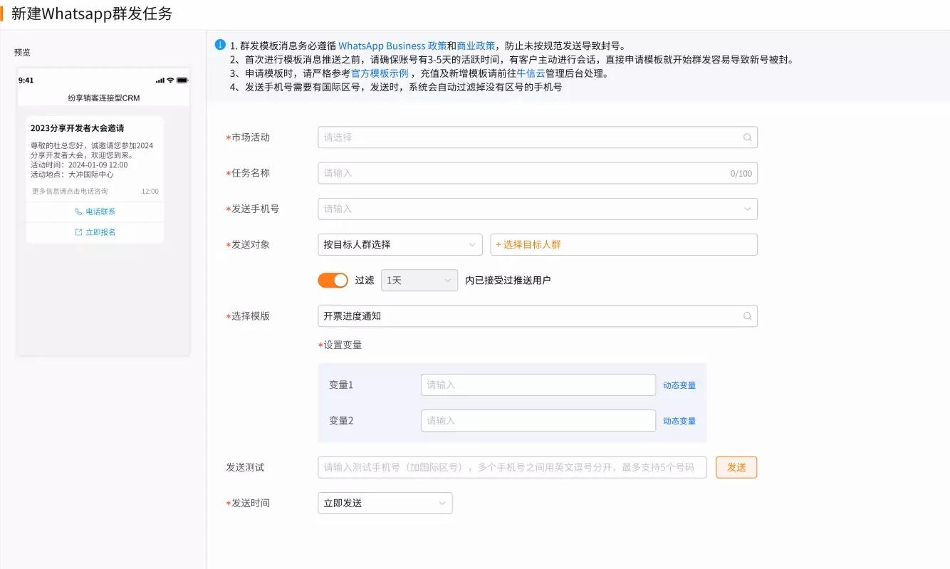Click the 2023分享开发者大会邀请 preview title
This screenshot has width=950, height=569.
pos(77,128)
